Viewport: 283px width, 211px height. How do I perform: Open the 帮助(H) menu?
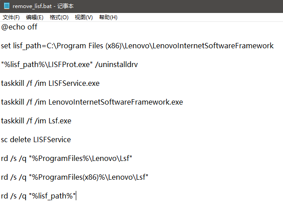click(x=108, y=17)
